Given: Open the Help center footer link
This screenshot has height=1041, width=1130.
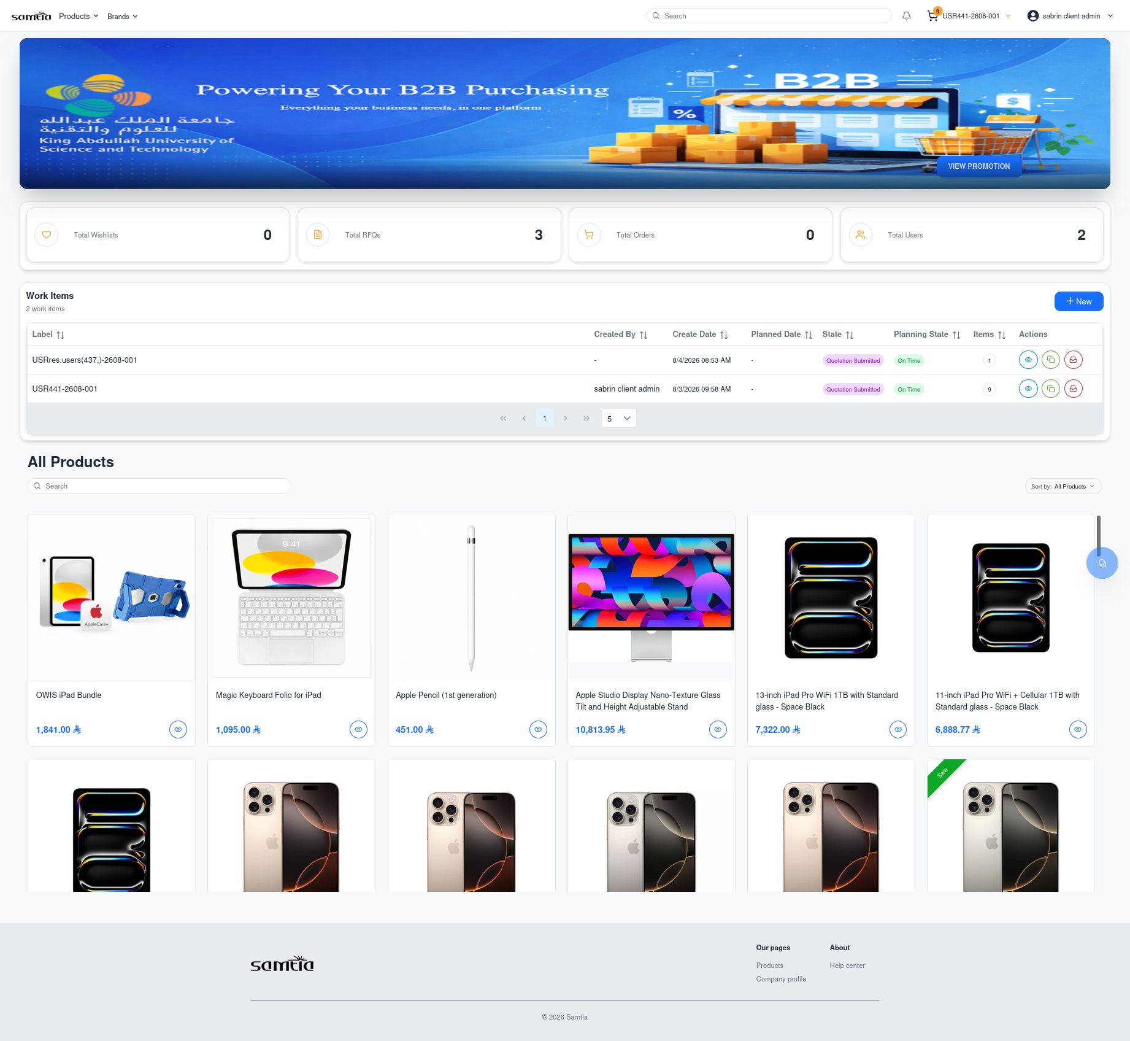Looking at the screenshot, I should click(x=847, y=966).
